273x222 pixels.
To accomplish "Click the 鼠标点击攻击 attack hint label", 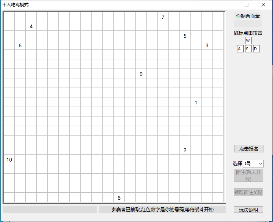I will point(248,33).
